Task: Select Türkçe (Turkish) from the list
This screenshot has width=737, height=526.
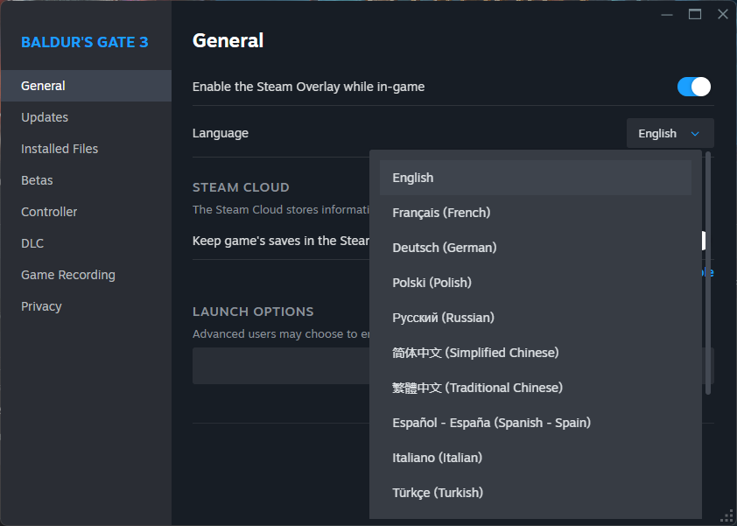Action: click(x=536, y=493)
